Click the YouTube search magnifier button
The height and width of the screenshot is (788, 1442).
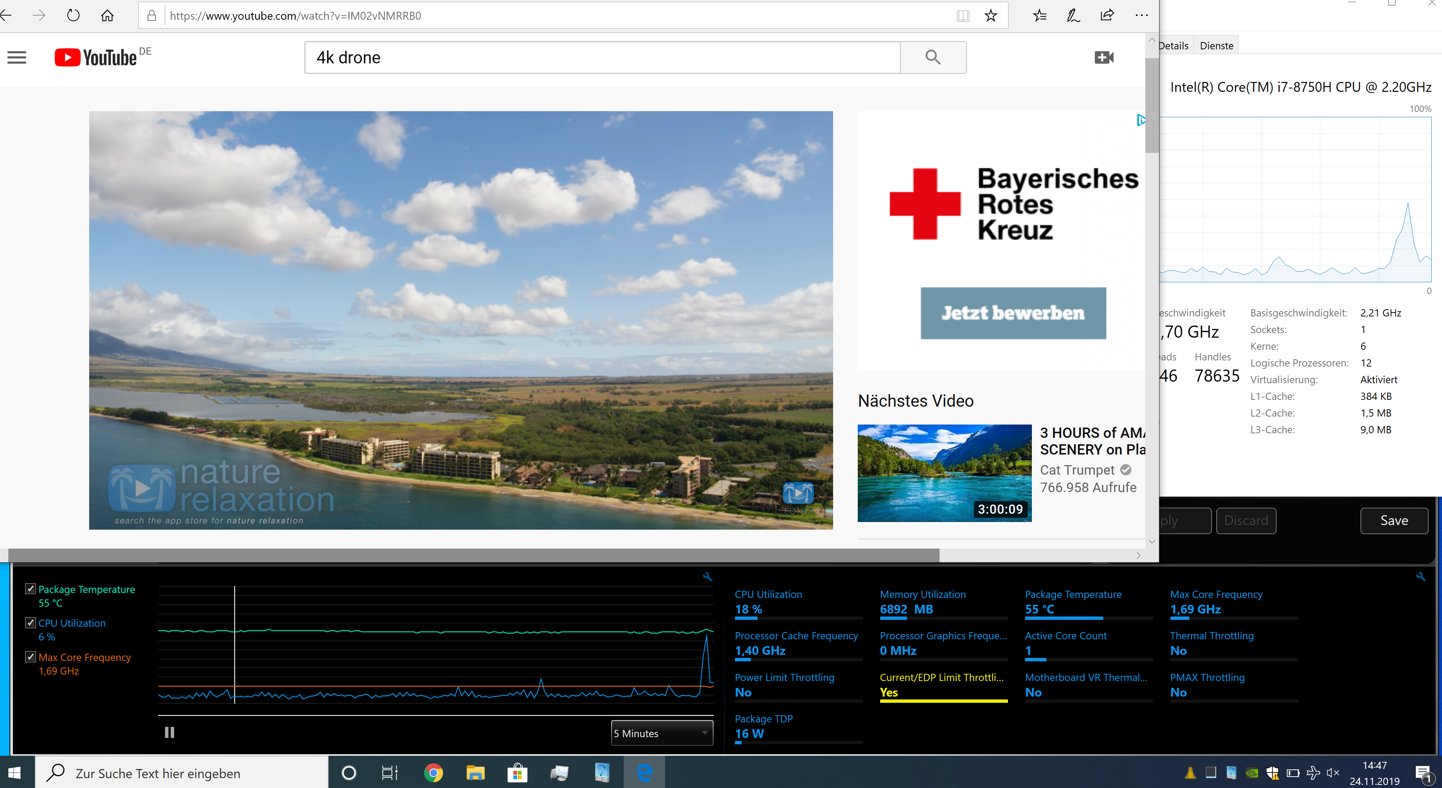coord(933,57)
